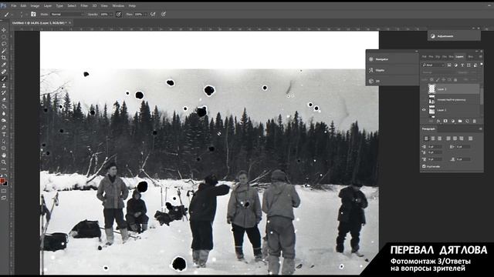The height and width of the screenshot is (277, 494).
Task: Open the Mode Normal blend dropdown
Action: (x=67, y=14)
